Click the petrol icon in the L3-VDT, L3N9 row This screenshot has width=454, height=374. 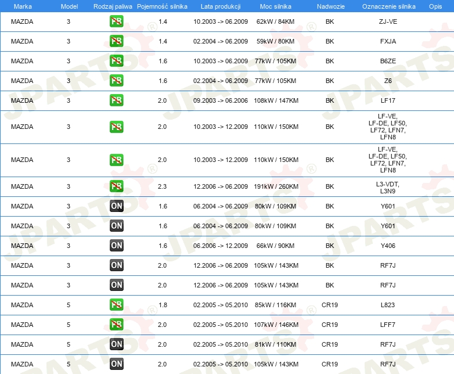116,186
